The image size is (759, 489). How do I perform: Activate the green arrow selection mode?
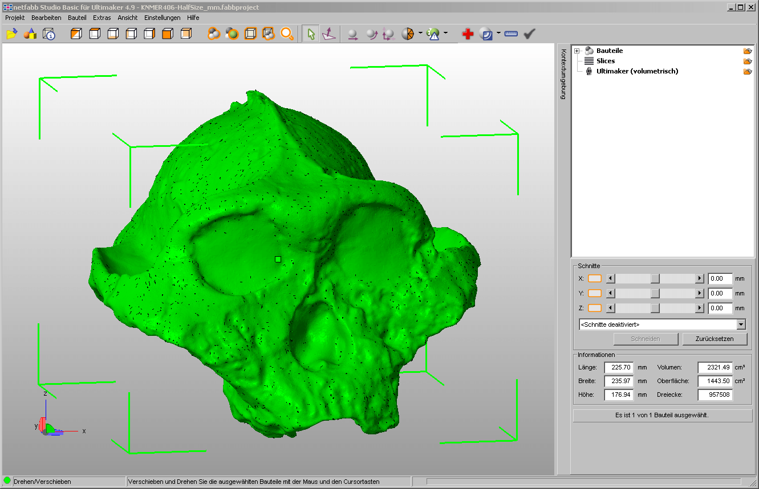[310, 34]
